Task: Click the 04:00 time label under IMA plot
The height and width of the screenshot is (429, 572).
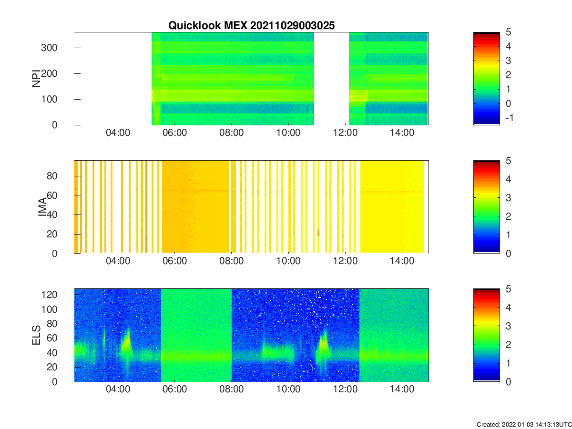Action: pyautogui.click(x=118, y=262)
